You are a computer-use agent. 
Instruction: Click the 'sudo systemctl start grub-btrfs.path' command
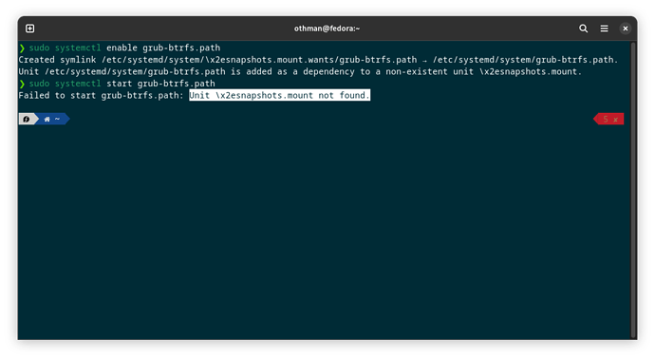pyautogui.click(x=122, y=84)
